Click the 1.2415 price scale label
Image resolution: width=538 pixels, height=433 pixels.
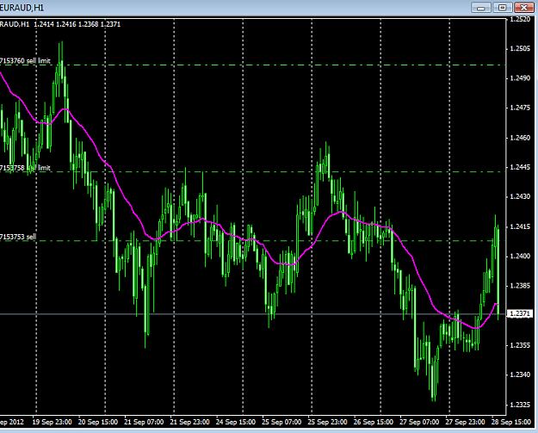[x=520, y=226]
